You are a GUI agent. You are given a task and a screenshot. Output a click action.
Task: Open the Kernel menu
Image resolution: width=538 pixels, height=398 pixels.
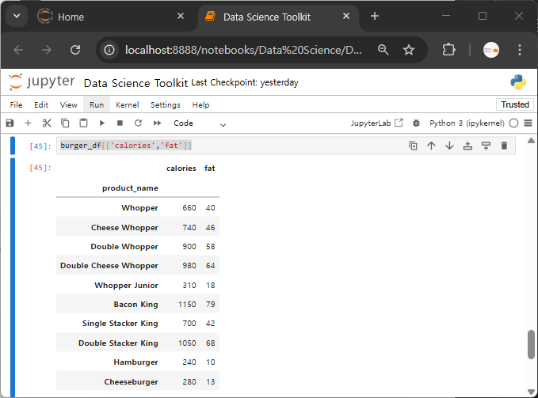click(x=128, y=104)
